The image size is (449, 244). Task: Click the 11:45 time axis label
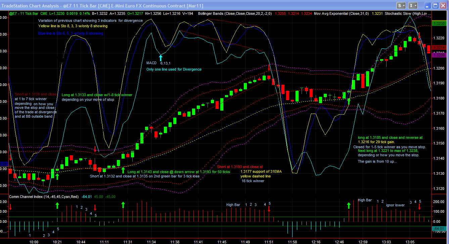click(222, 242)
